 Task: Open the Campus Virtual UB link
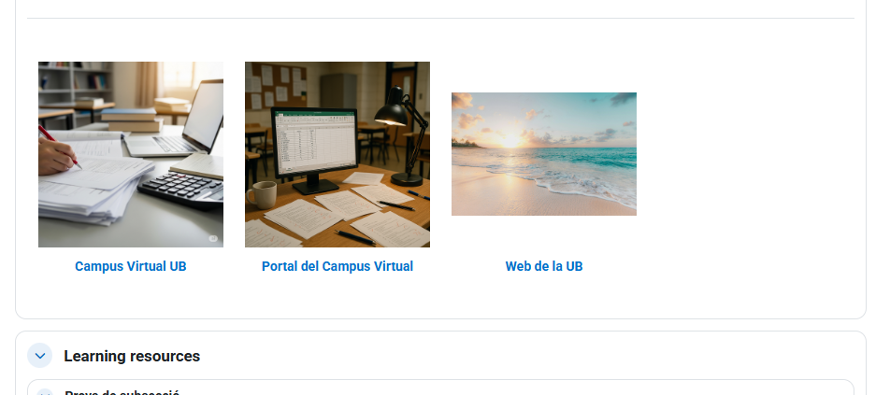131,266
